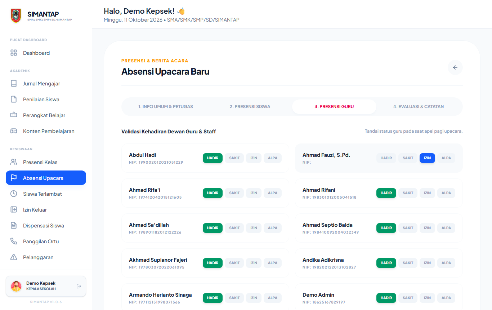The height and width of the screenshot is (310, 492).
Task: Click Abdul Hadi's green HADIR button
Action: (213, 158)
